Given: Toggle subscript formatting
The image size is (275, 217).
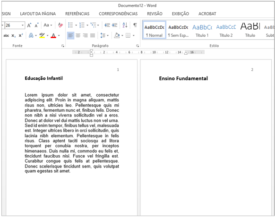Looking at the screenshot, I should 14,35.
